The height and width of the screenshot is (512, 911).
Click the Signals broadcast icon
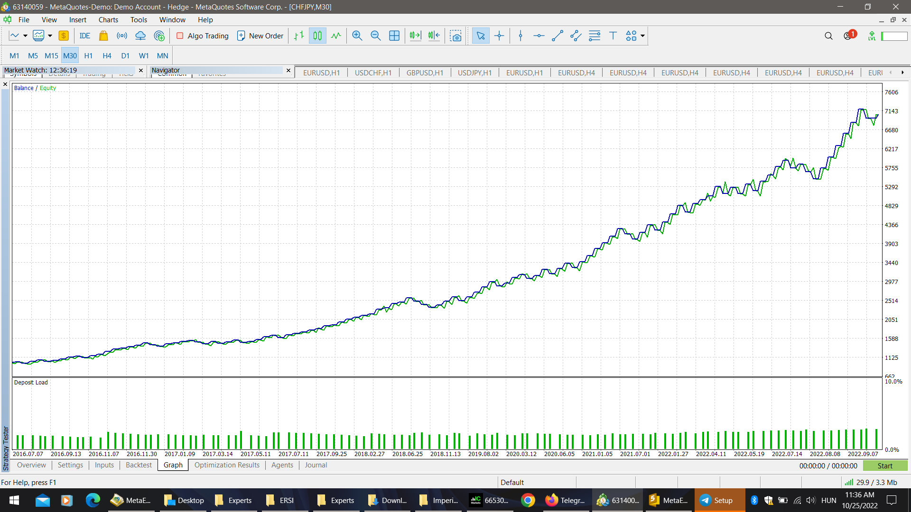122,36
